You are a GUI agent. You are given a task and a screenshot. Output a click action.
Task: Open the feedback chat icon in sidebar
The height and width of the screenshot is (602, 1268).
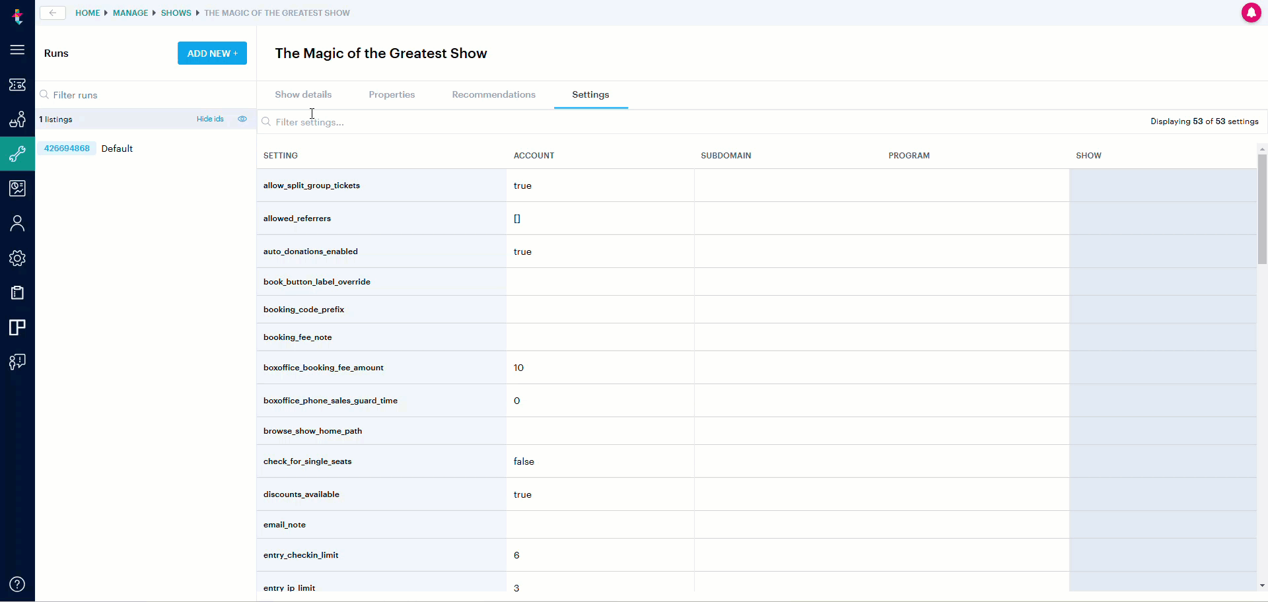pyautogui.click(x=17, y=362)
